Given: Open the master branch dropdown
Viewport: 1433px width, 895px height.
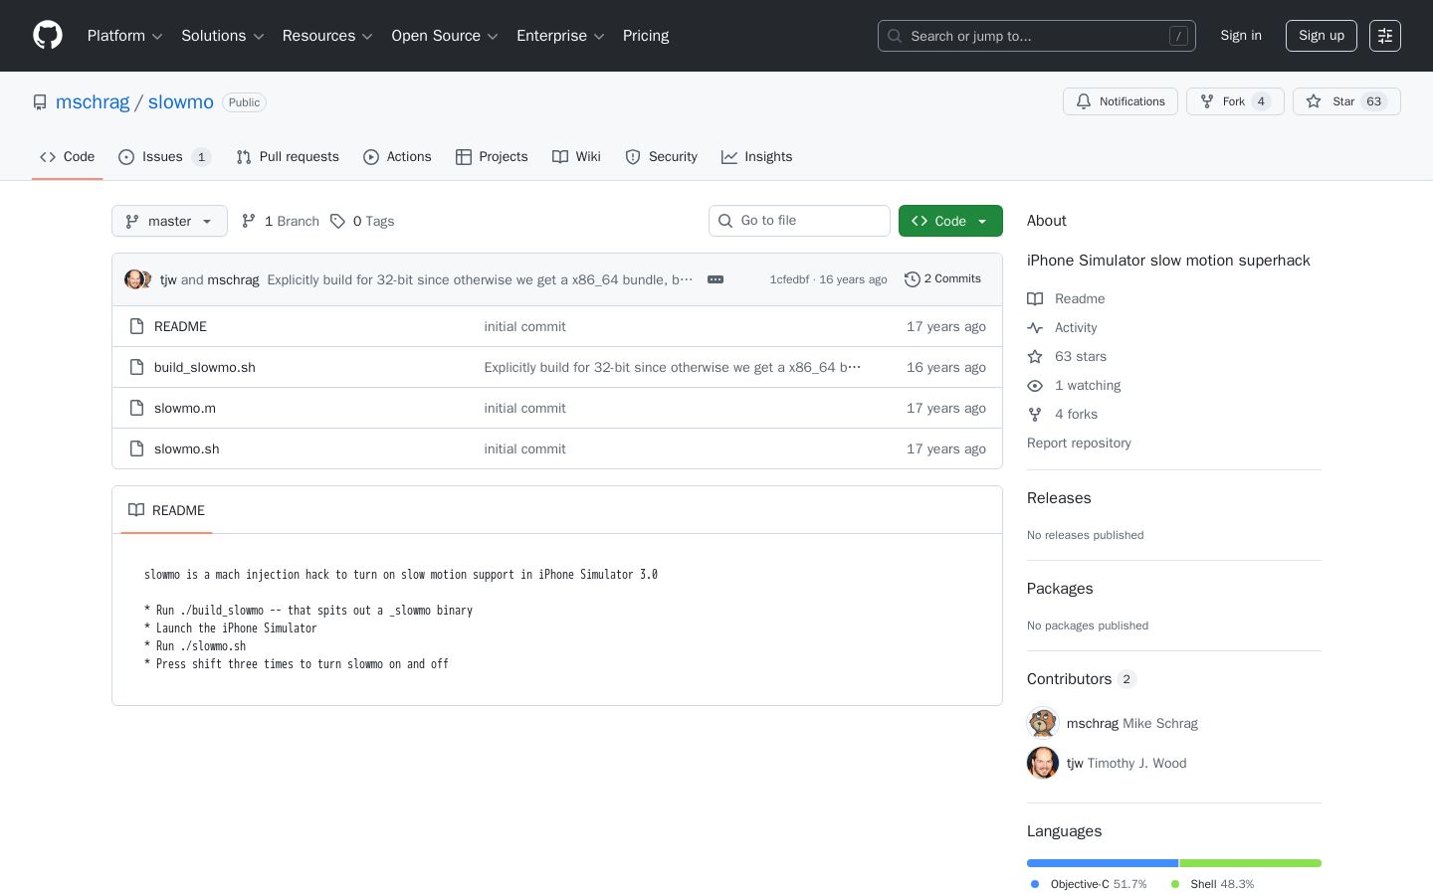Looking at the screenshot, I should pos(169,221).
